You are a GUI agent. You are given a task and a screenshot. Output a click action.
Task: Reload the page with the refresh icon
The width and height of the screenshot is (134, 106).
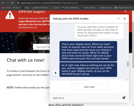point(12,3)
